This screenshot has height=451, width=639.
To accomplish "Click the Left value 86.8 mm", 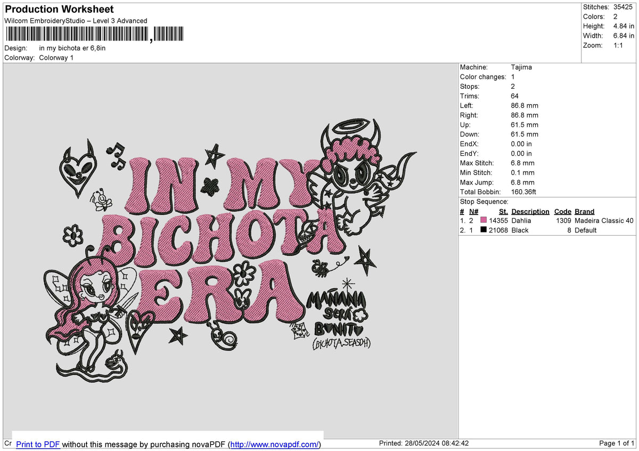I will coord(525,105).
